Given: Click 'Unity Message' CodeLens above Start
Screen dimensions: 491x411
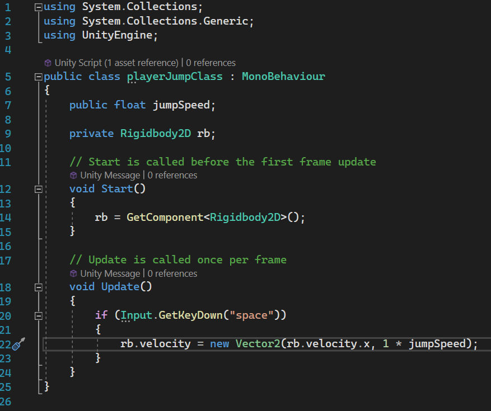Looking at the screenshot, I should point(110,175).
